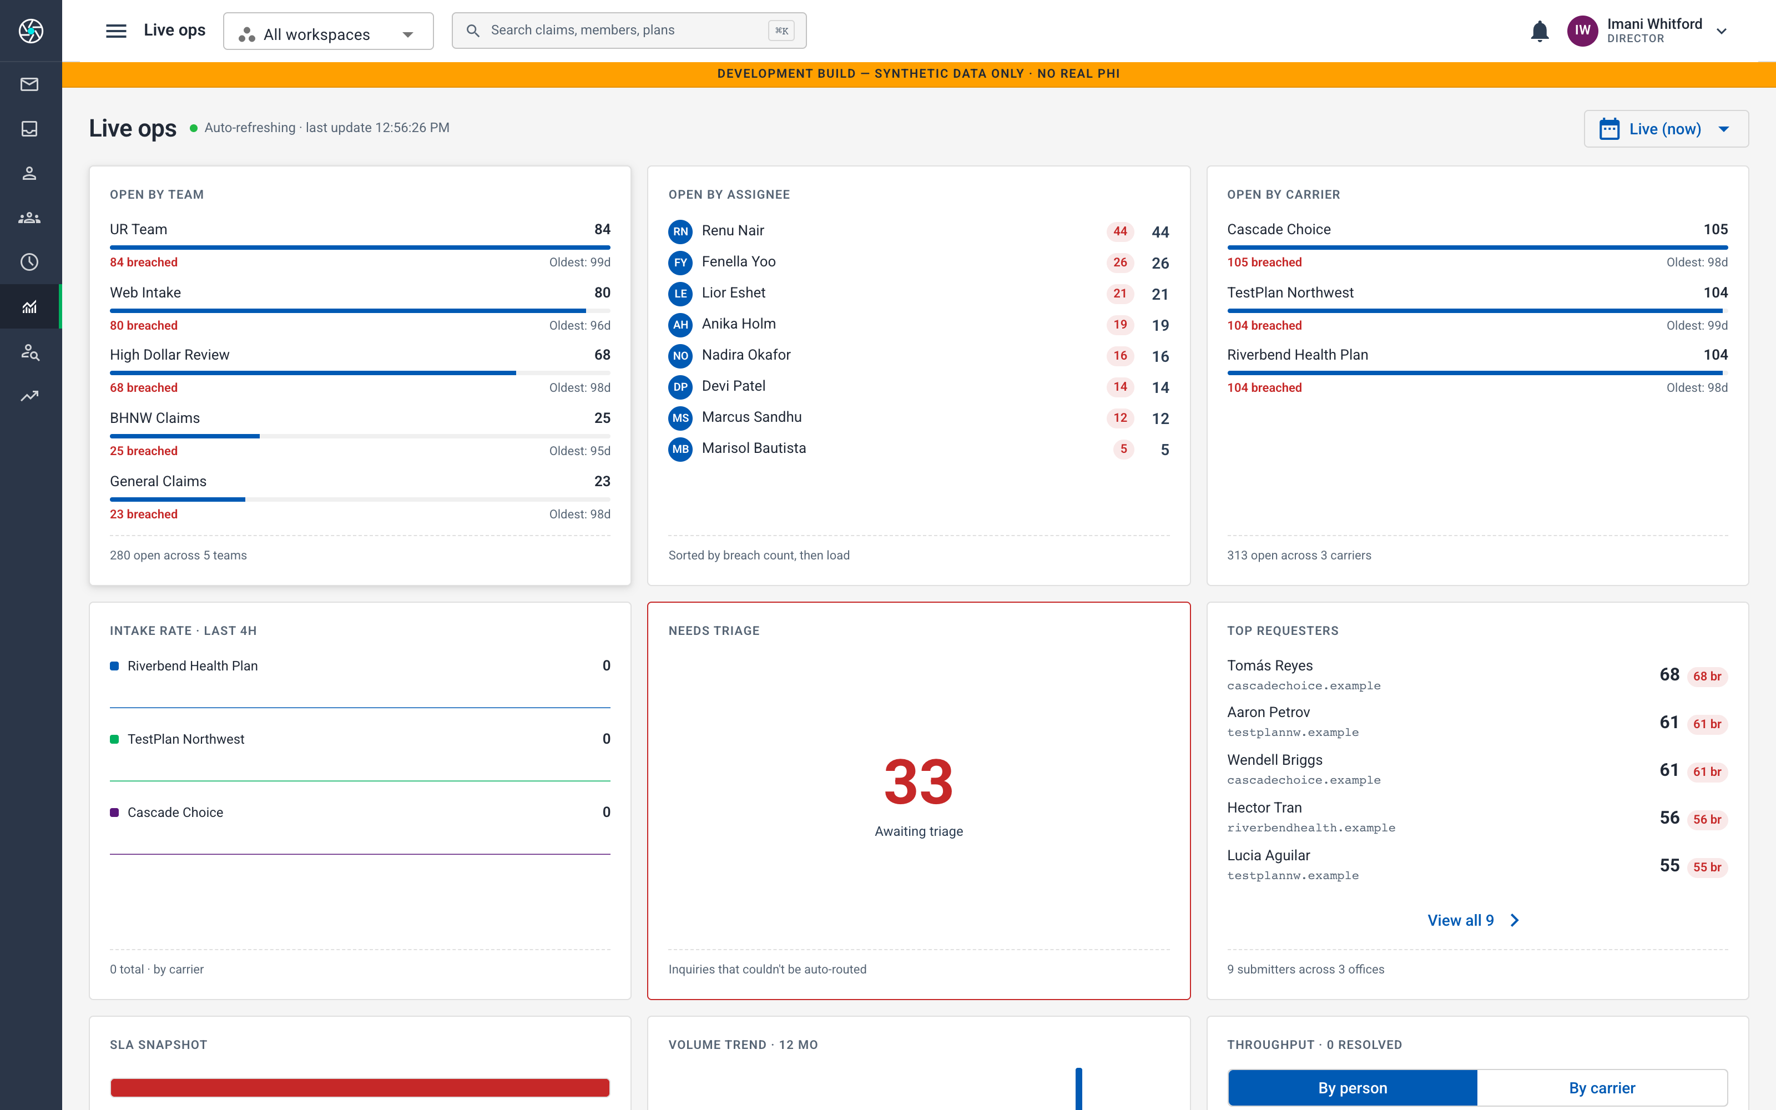This screenshot has width=1776, height=1110.
Task: Click Anika Holm's AH avatar
Action: tap(680, 325)
